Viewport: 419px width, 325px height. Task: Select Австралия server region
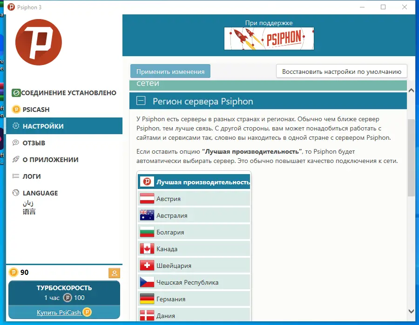click(194, 215)
